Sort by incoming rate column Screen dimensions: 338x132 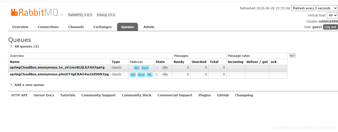pos(236,62)
